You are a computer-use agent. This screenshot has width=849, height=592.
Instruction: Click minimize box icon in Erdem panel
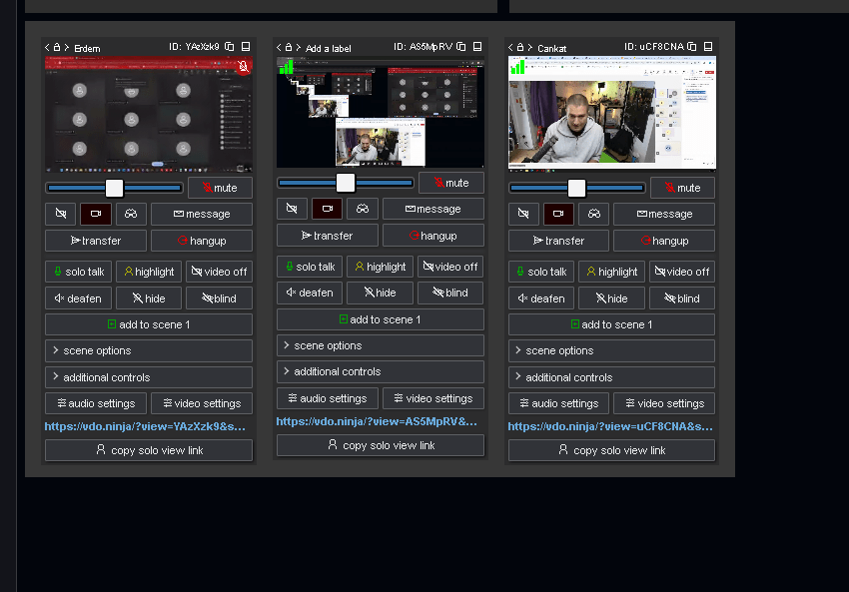click(246, 47)
